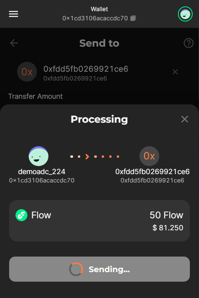Click the Sending... button
The image size is (199, 298).
click(99, 269)
